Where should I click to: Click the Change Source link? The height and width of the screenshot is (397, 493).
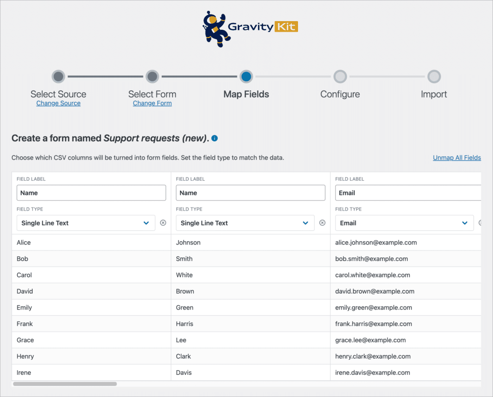(x=58, y=103)
